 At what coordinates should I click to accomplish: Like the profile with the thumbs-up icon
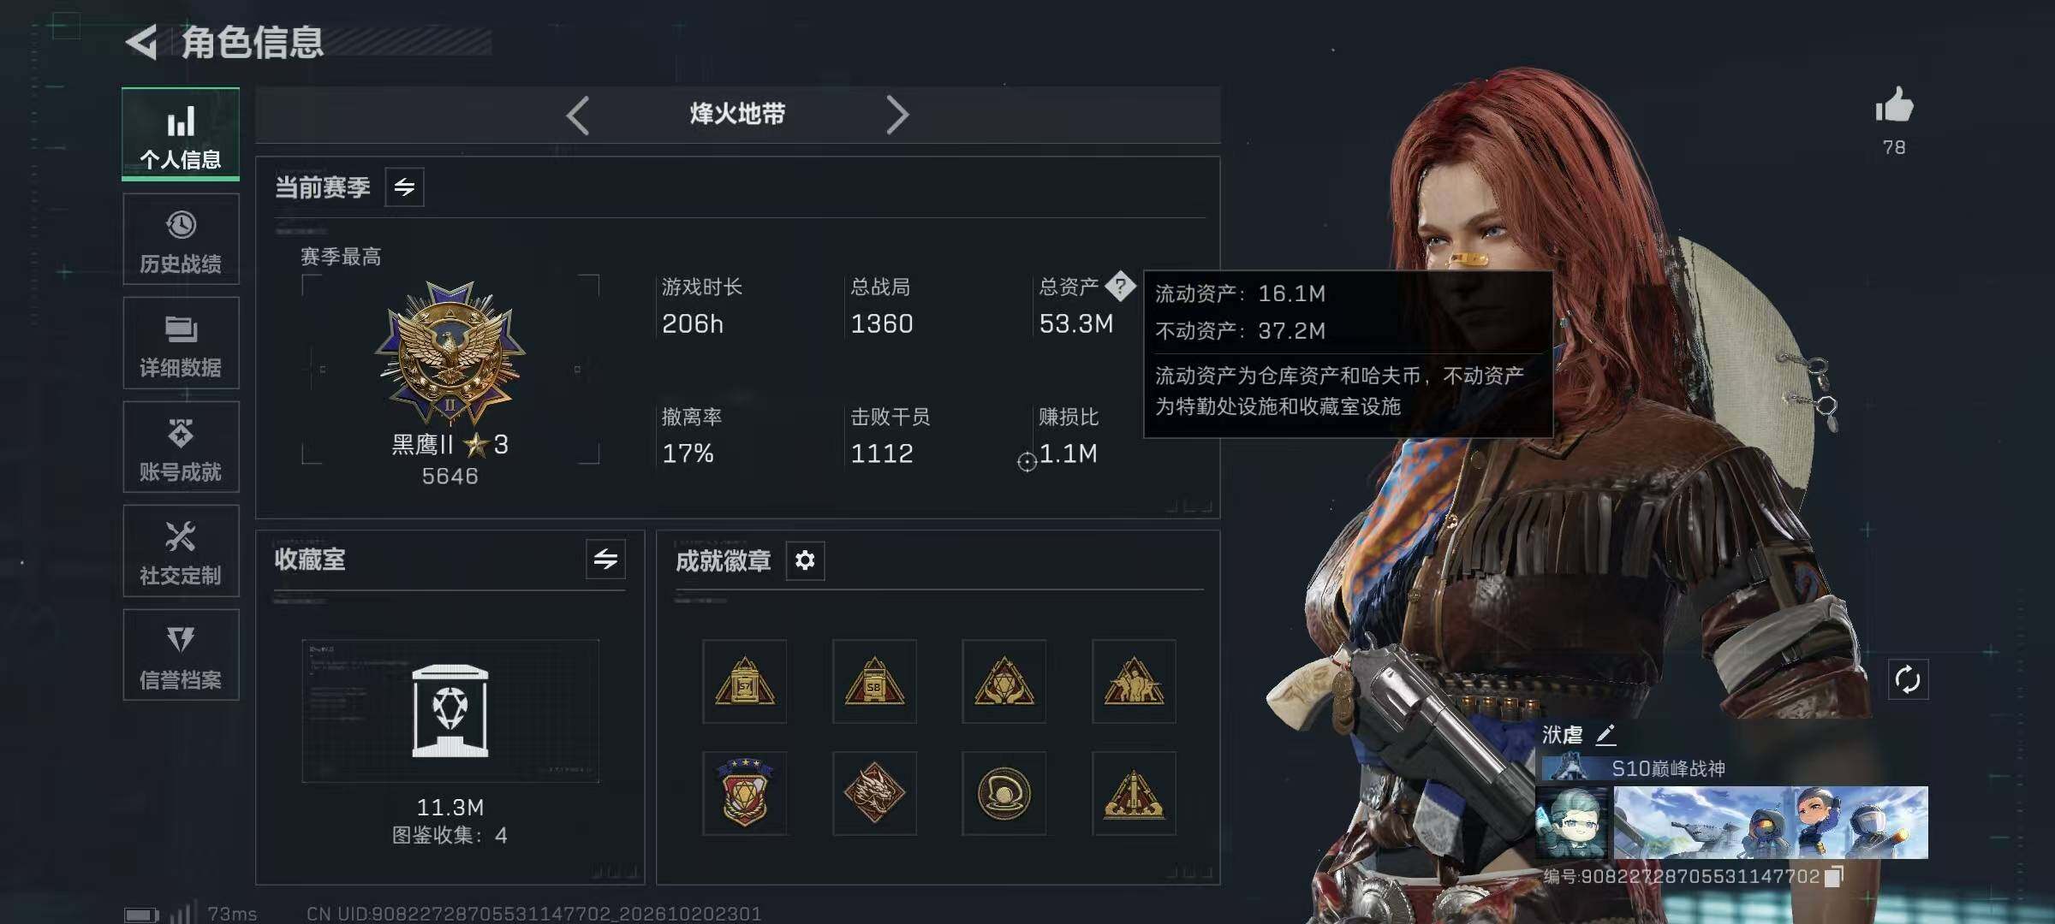pyautogui.click(x=1893, y=106)
